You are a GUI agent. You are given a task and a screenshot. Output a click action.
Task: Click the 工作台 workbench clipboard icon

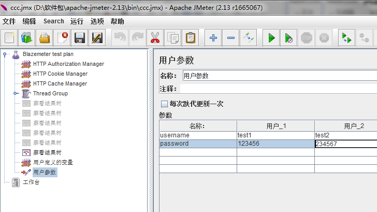tap(16, 182)
